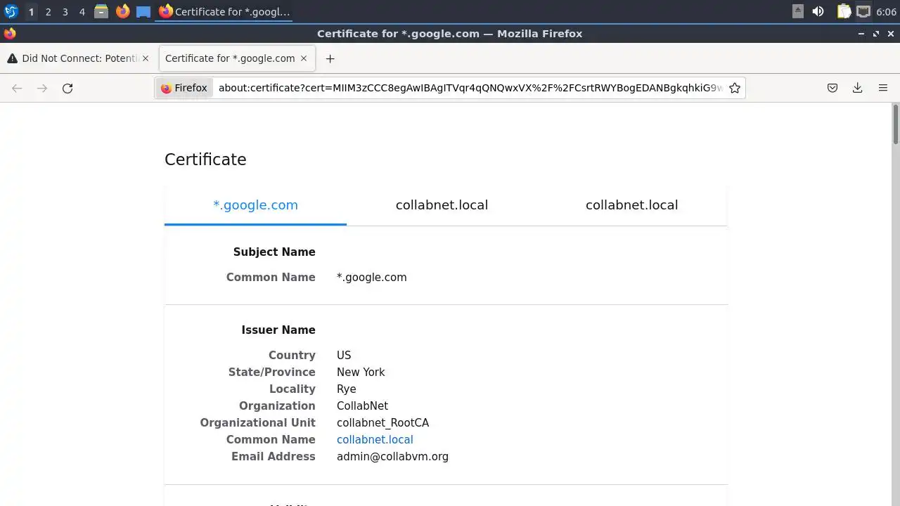Click the 'Issuer Name' section heading
The image size is (900, 506).
point(278,330)
